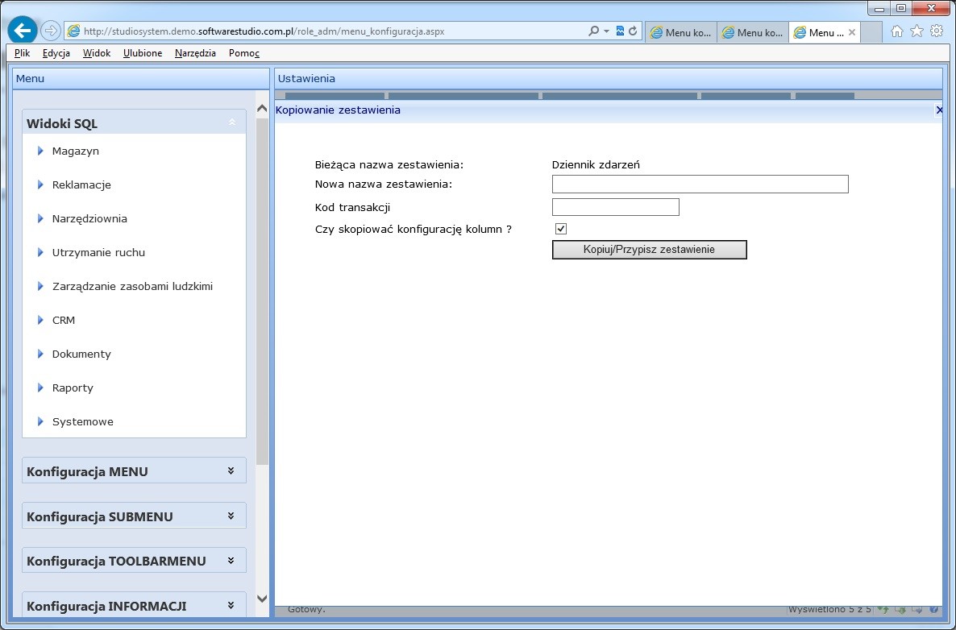Click the Dziennik zdarzeń current name text
Viewport: 956px width, 630px height.
[x=596, y=164]
